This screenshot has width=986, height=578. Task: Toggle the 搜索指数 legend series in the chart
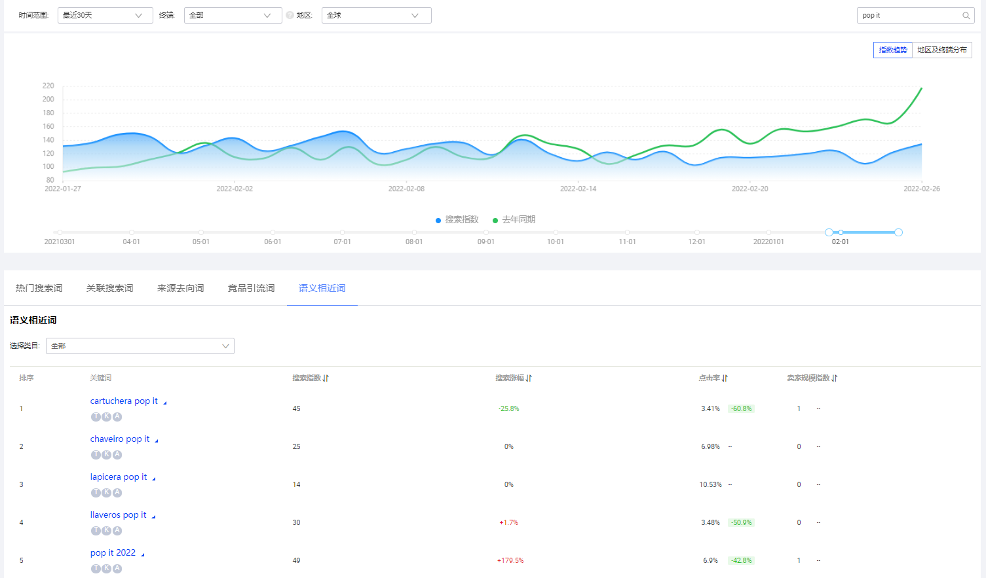tap(457, 220)
